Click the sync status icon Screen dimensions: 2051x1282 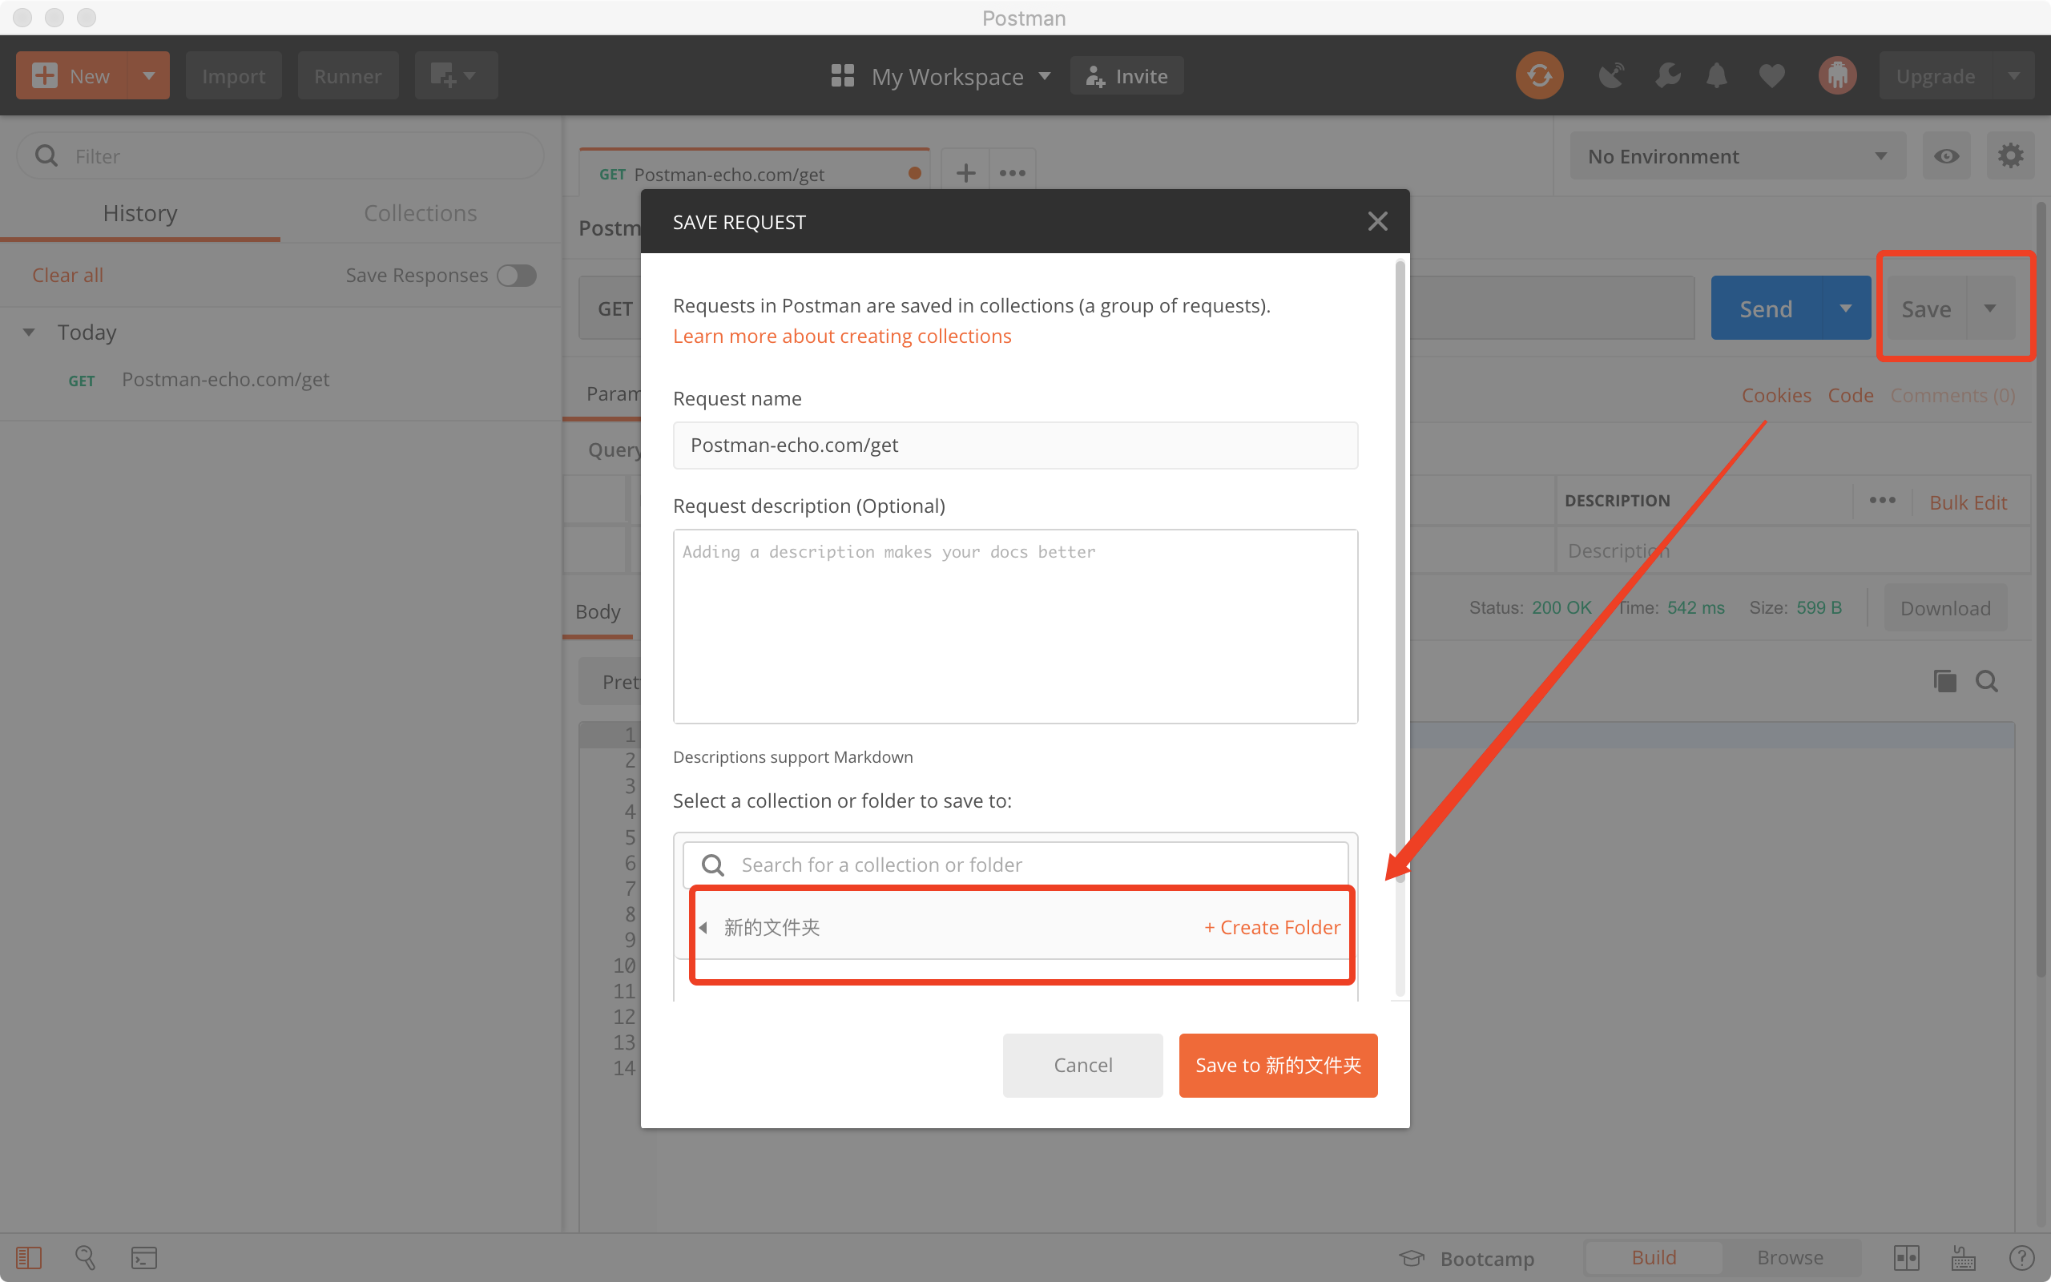pyautogui.click(x=1539, y=75)
